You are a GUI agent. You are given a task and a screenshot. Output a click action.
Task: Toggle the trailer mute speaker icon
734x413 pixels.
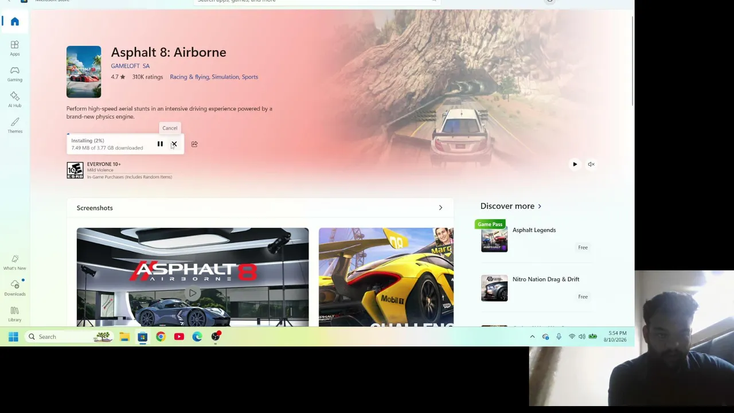coord(591,164)
